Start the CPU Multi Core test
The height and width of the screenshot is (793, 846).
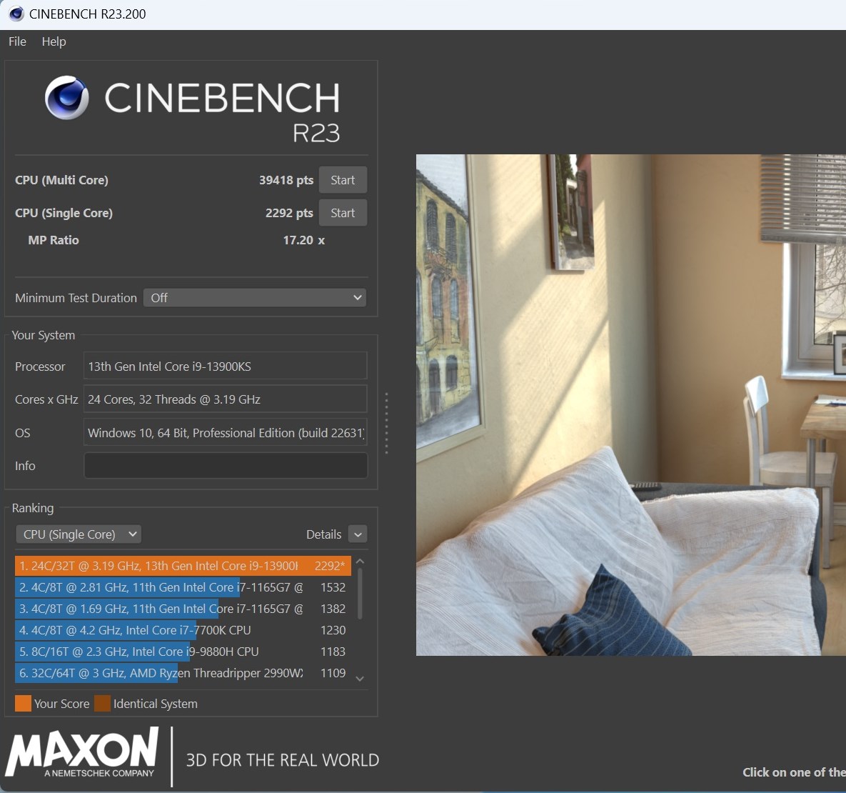(x=343, y=180)
